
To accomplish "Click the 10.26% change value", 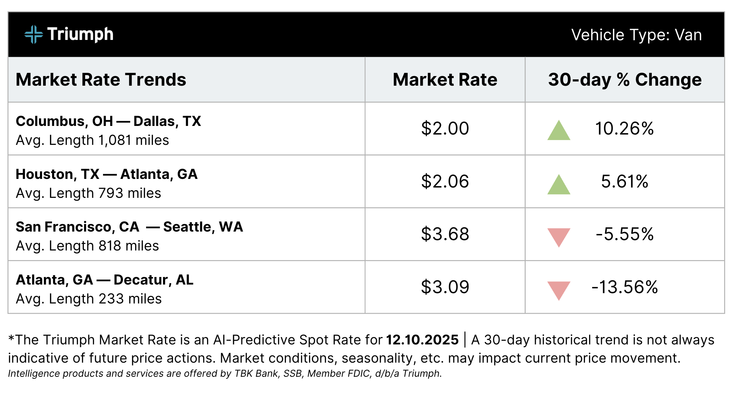I will coord(624,129).
